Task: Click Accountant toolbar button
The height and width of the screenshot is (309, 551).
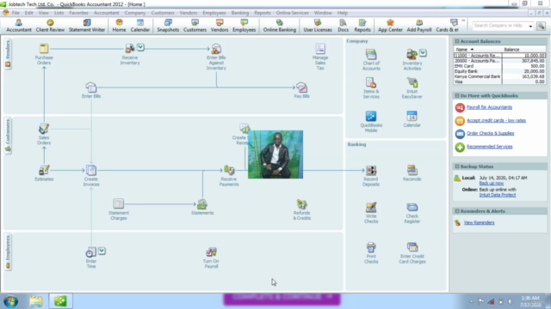Action: point(19,26)
